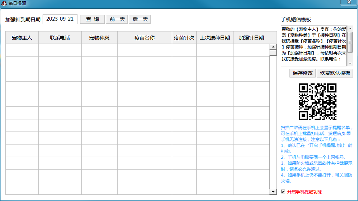Click 前一天 to view the previous day
This screenshot has height=201, width=358.
(x=117, y=19)
